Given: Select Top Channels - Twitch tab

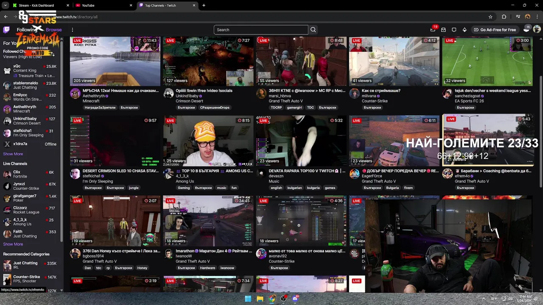Looking at the screenshot, I should 168,6.
